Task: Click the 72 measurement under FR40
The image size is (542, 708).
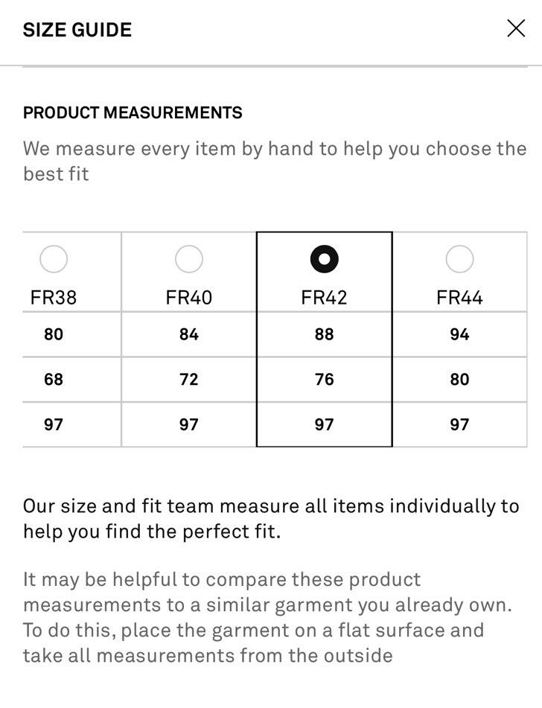Action: [189, 379]
